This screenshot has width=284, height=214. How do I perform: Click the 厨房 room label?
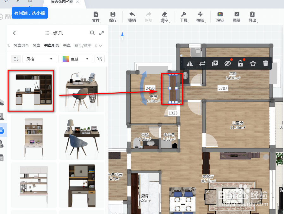pos(145,196)
